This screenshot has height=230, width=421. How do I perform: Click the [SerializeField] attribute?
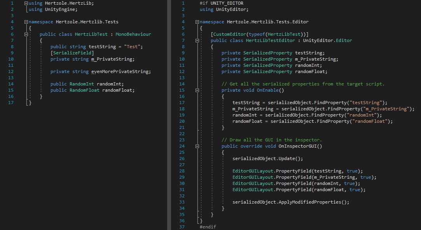(x=72, y=53)
